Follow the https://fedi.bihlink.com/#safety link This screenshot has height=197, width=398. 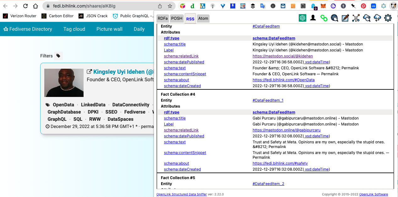[280, 163]
